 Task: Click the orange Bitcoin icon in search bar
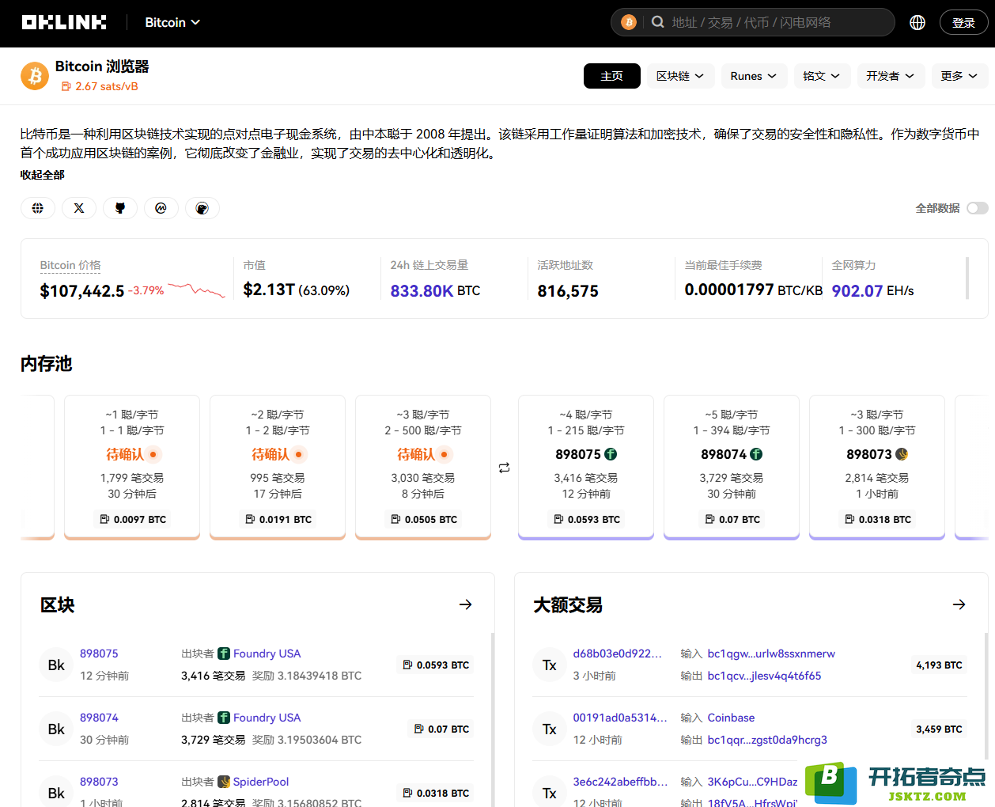click(629, 22)
